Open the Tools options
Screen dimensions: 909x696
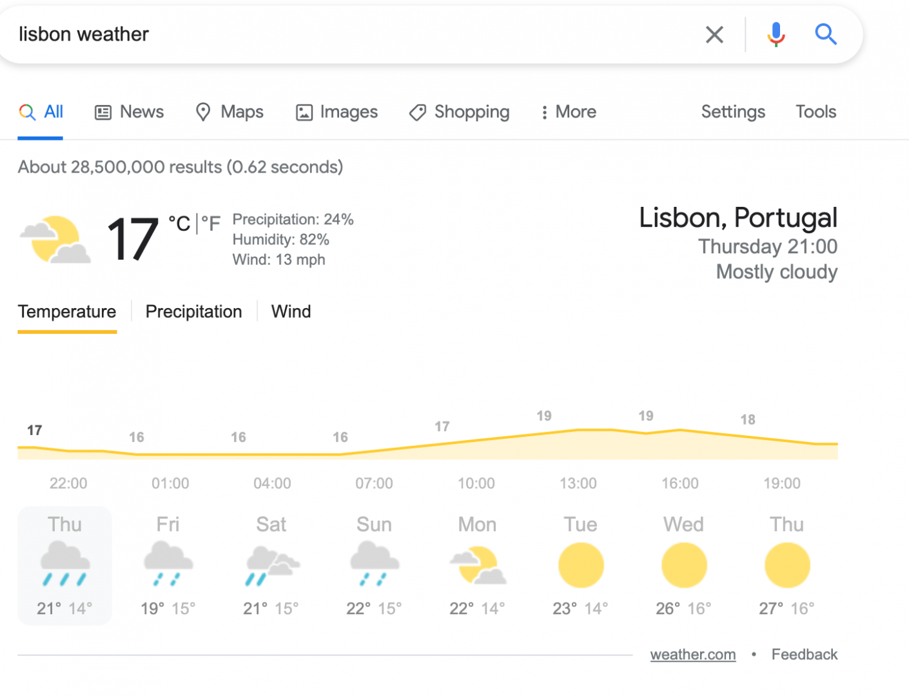coord(816,112)
